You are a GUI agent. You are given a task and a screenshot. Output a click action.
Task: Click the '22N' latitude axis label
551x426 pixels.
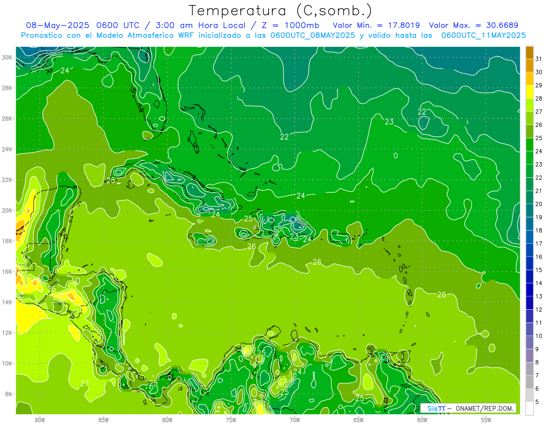[7, 180]
